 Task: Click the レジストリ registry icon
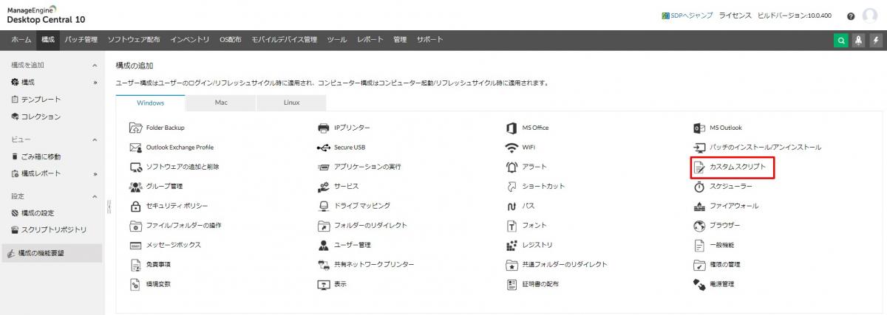coord(511,245)
